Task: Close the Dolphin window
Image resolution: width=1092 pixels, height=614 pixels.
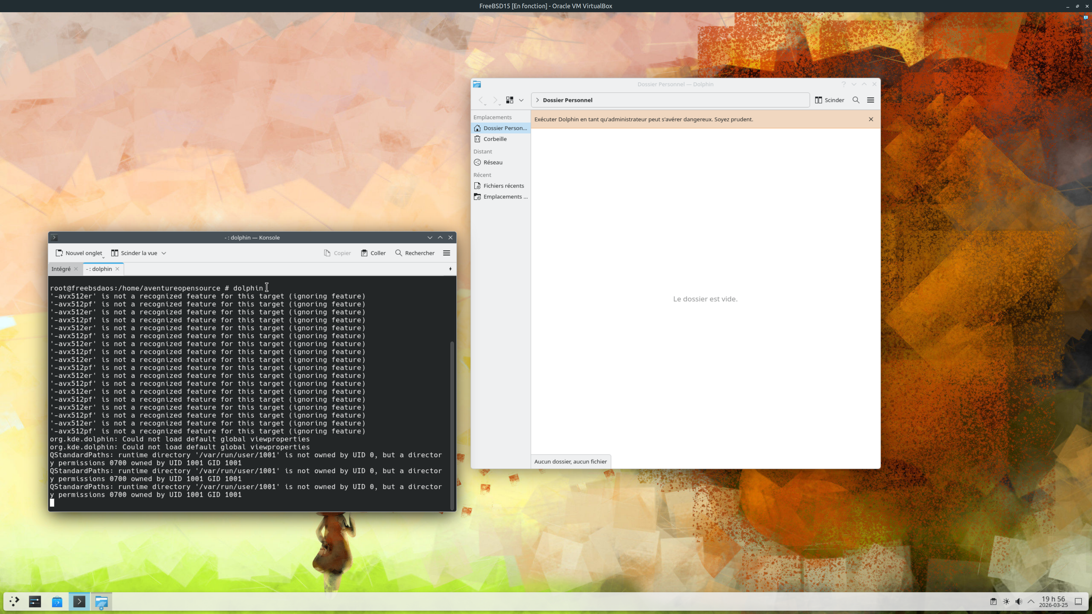Action: coord(874,84)
